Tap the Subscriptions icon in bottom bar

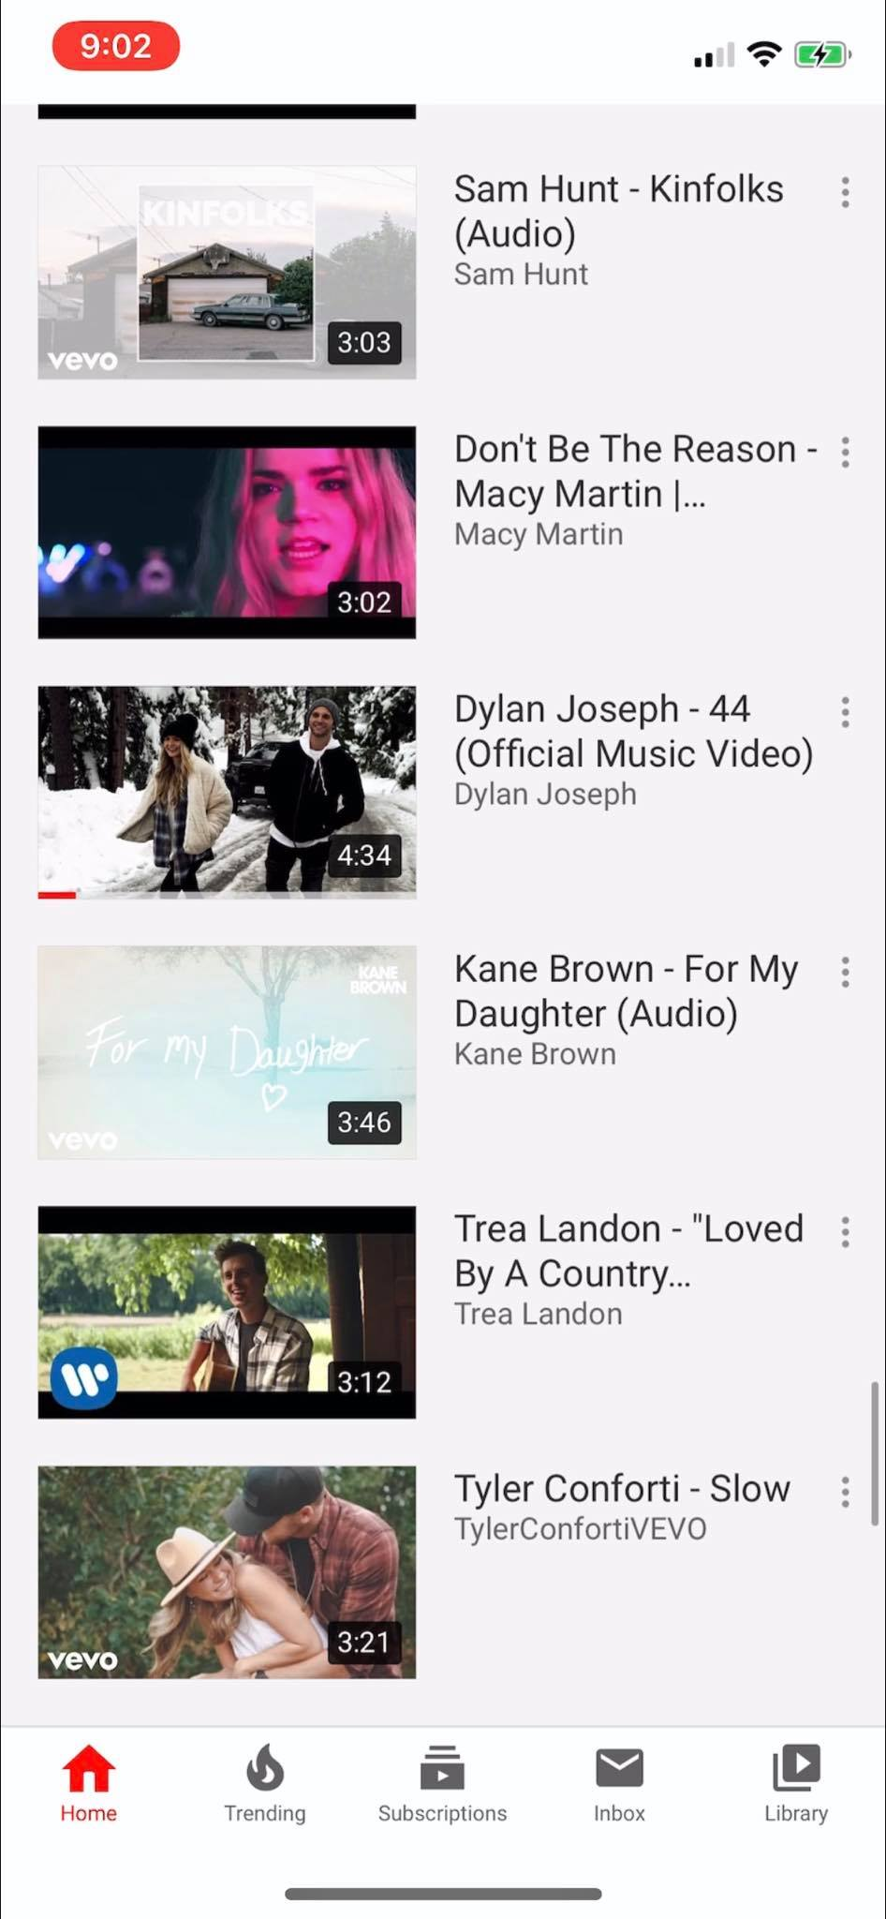(x=442, y=1768)
